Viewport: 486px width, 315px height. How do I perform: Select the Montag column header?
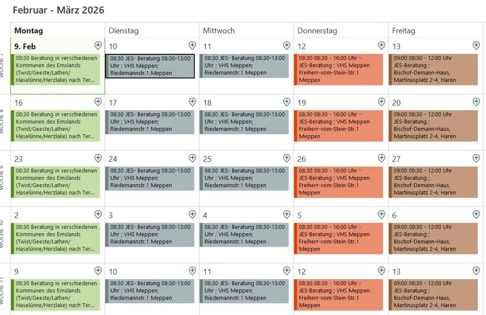(x=29, y=31)
